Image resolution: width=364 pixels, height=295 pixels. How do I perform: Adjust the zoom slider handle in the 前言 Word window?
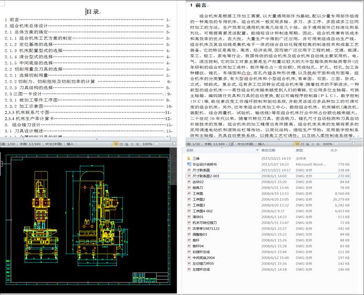pos(354,144)
